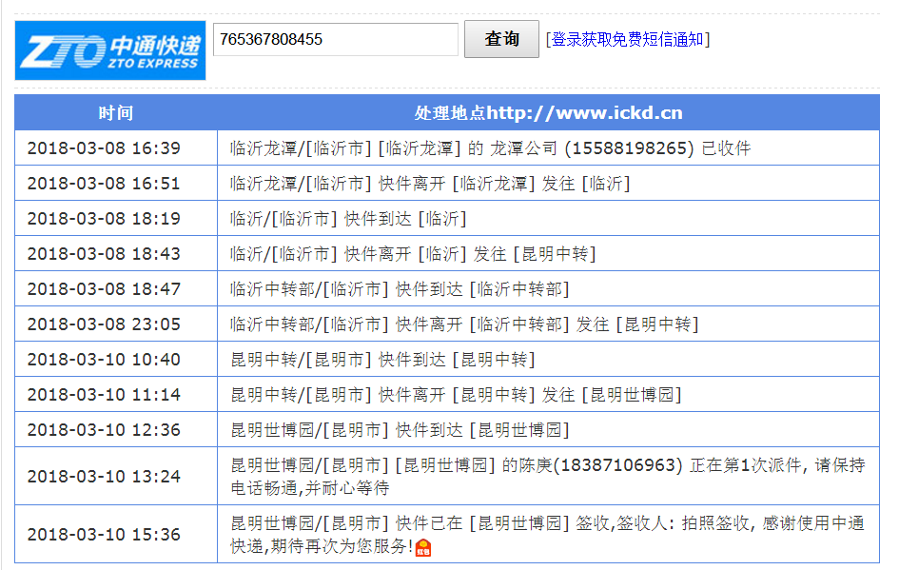Select the timestamp 2018-03-10 12:36
The height and width of the screenshot is (570, 899).
click(x=104, y=430)
